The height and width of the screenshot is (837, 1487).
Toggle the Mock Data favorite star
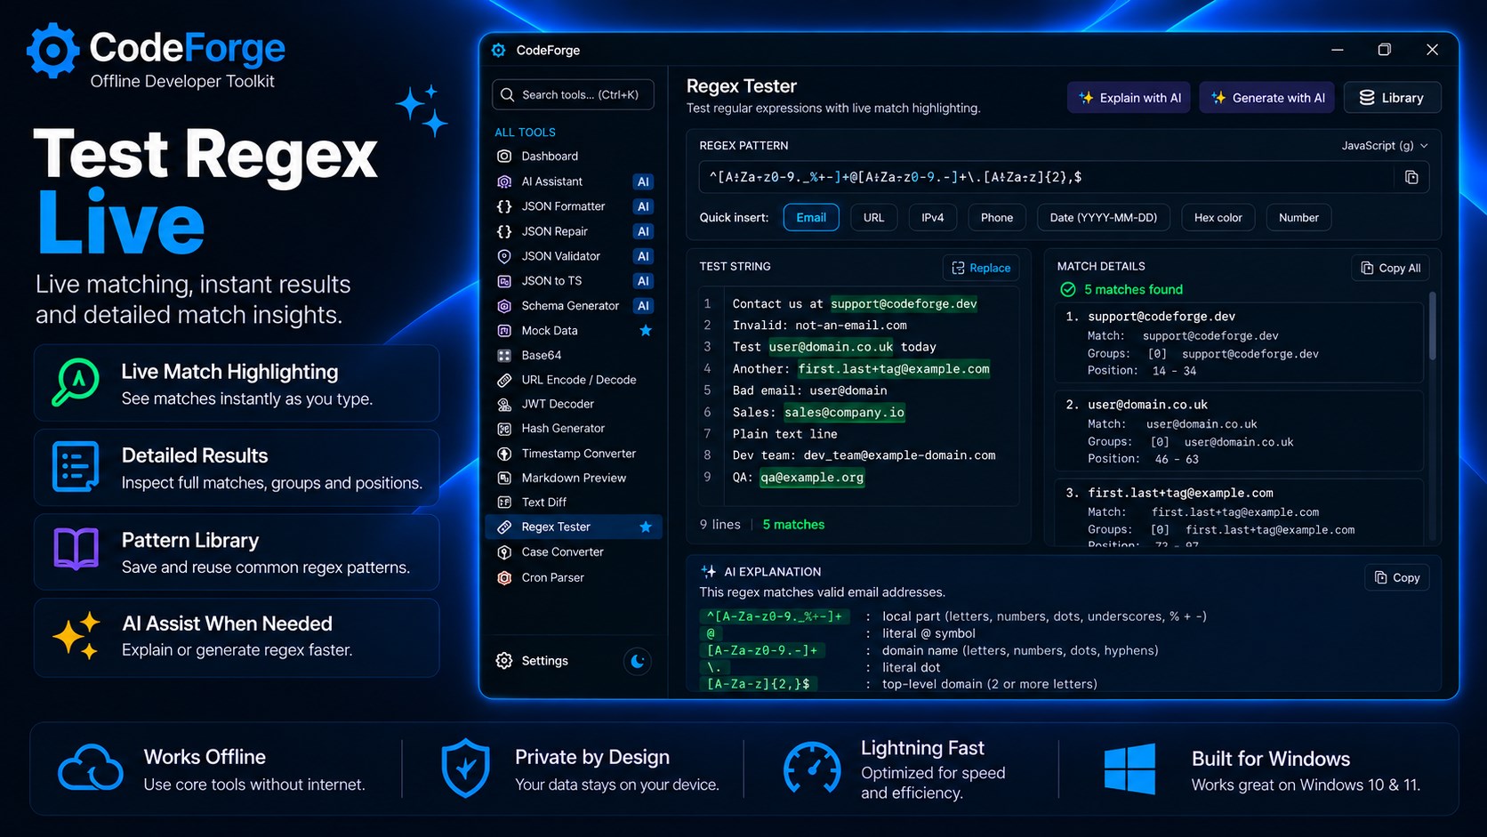coord(646,331)
